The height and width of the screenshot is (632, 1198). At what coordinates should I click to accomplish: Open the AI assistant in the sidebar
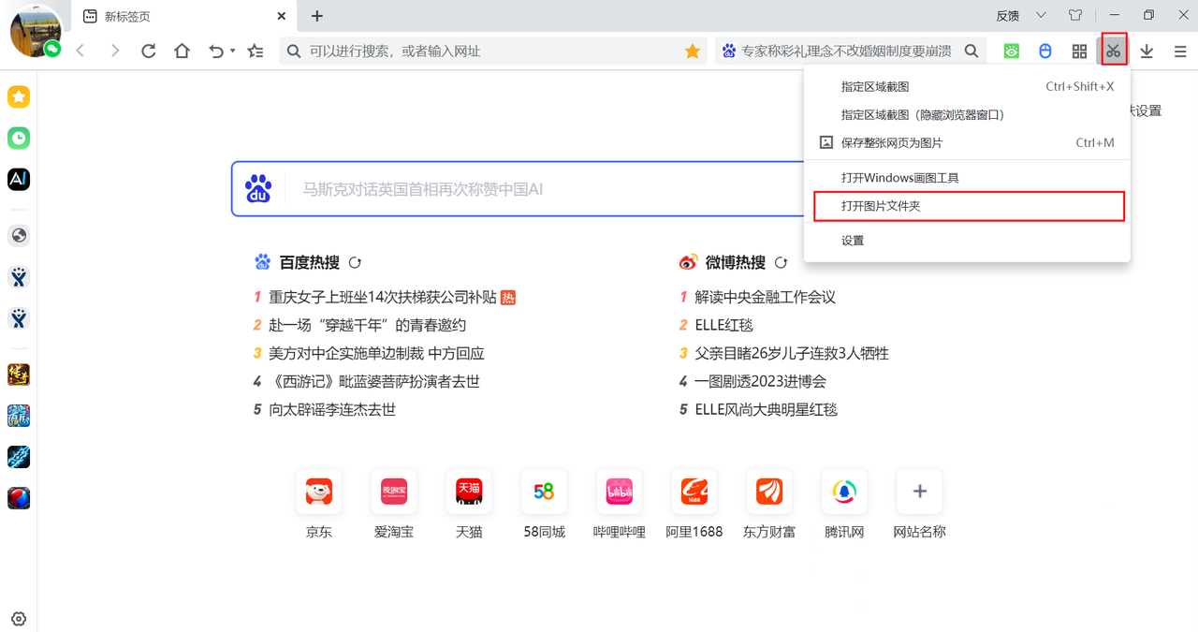tap(19, 179)
